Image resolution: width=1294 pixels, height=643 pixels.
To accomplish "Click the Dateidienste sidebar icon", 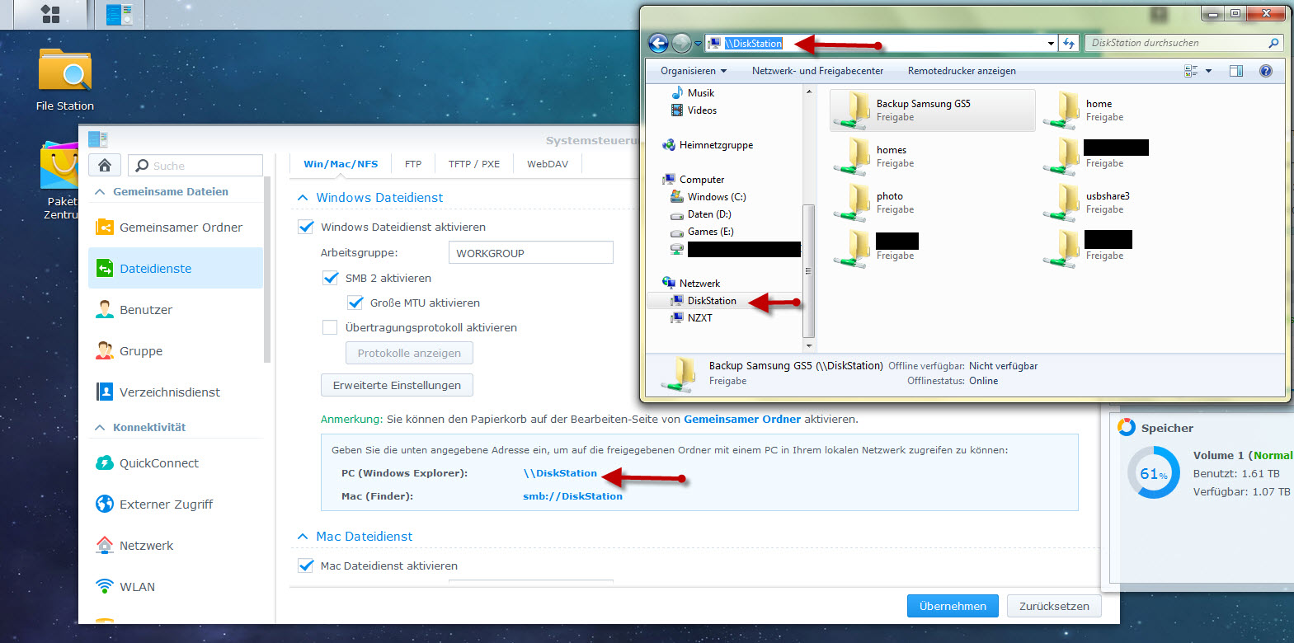I will click(105, 268).
